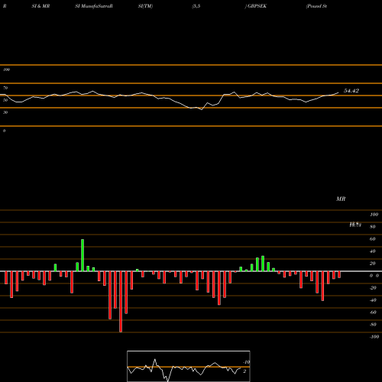This screenshot has width=382, height=382.
Task: Click the 70 level label on RSI scale
Action: [x=5, y=88]
